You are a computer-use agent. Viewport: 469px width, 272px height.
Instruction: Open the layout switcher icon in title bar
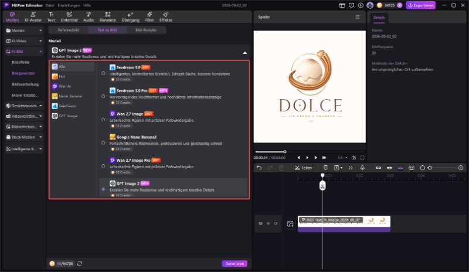click(342, 5)
